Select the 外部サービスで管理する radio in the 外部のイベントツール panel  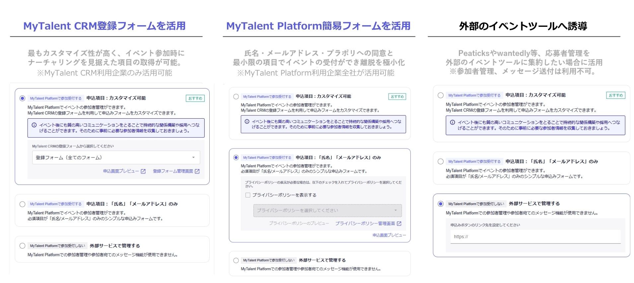coord(441,204)
